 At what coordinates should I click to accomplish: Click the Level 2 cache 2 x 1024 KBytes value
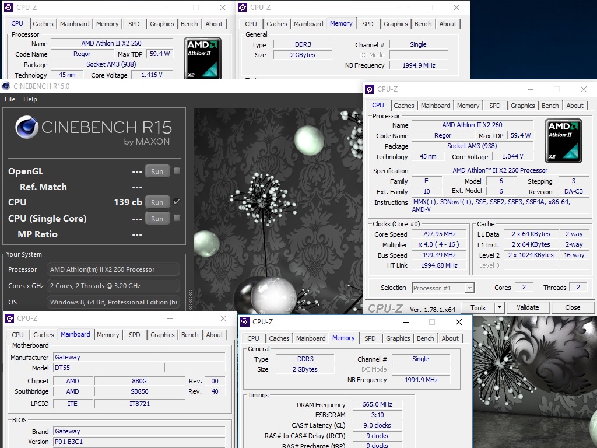coord(531,255)
